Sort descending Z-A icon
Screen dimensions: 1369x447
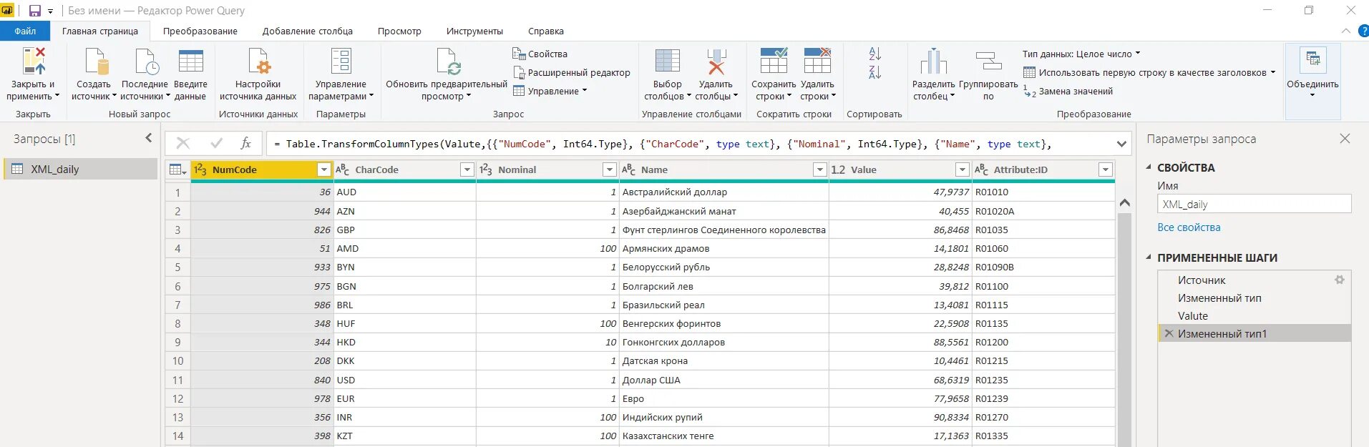(874, 72)
